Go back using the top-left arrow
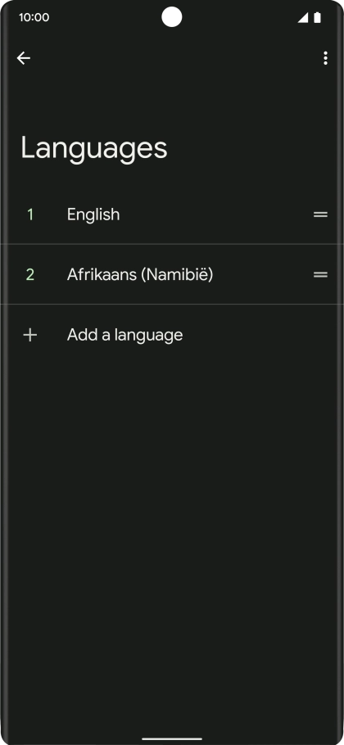The height and width of the screenshot is (745, 344). pyautogui.click(x=23, y=58)
